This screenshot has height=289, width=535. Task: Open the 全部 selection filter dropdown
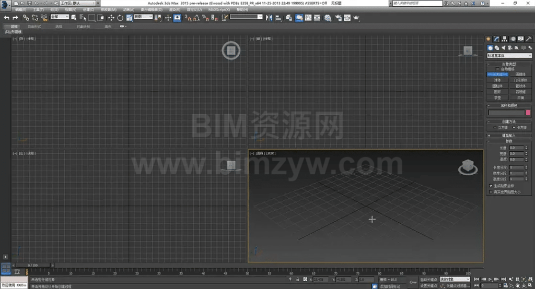click(60, 17)
